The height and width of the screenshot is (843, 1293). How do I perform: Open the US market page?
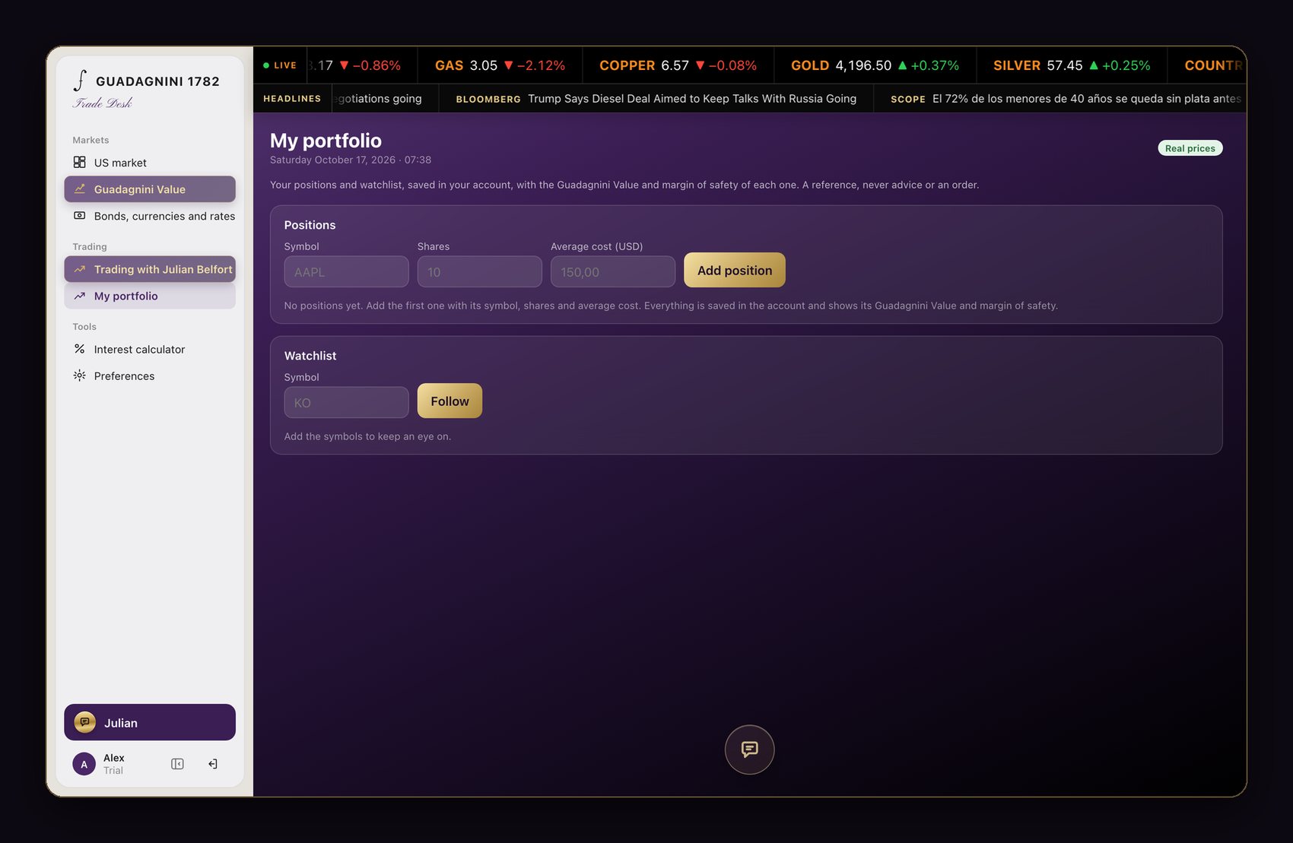[150, 163]
